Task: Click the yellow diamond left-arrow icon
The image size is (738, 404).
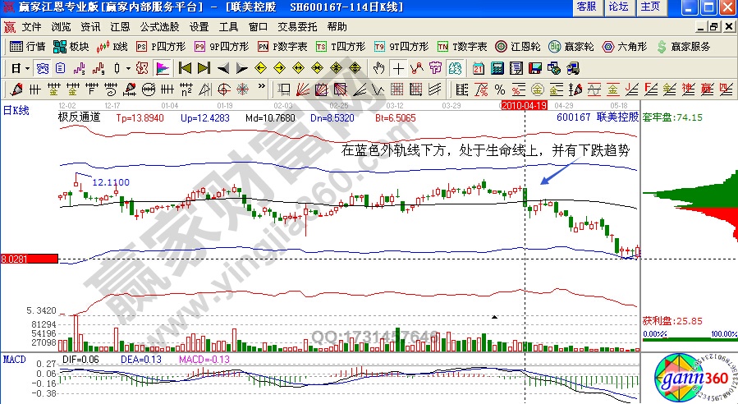Action: [x=260, y=69]
